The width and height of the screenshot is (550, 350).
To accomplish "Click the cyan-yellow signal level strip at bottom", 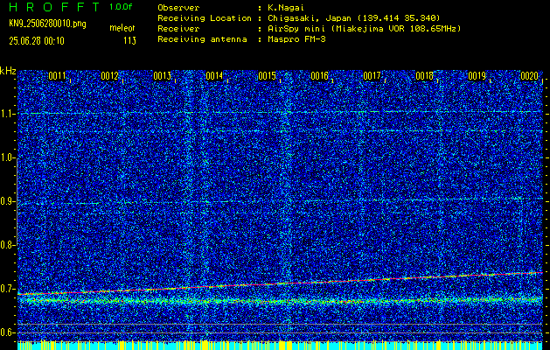I will point(280,345).
